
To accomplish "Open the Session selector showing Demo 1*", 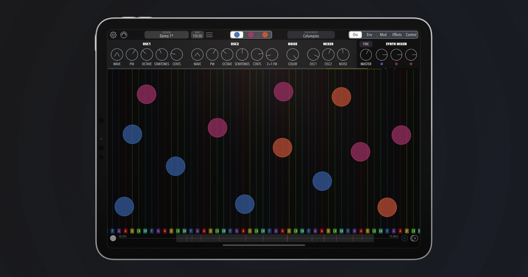I will coord(166,35).
